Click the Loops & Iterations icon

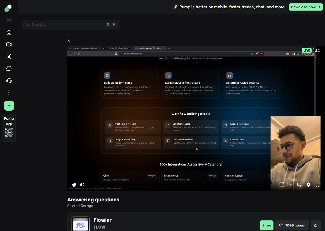click(225, 125)
